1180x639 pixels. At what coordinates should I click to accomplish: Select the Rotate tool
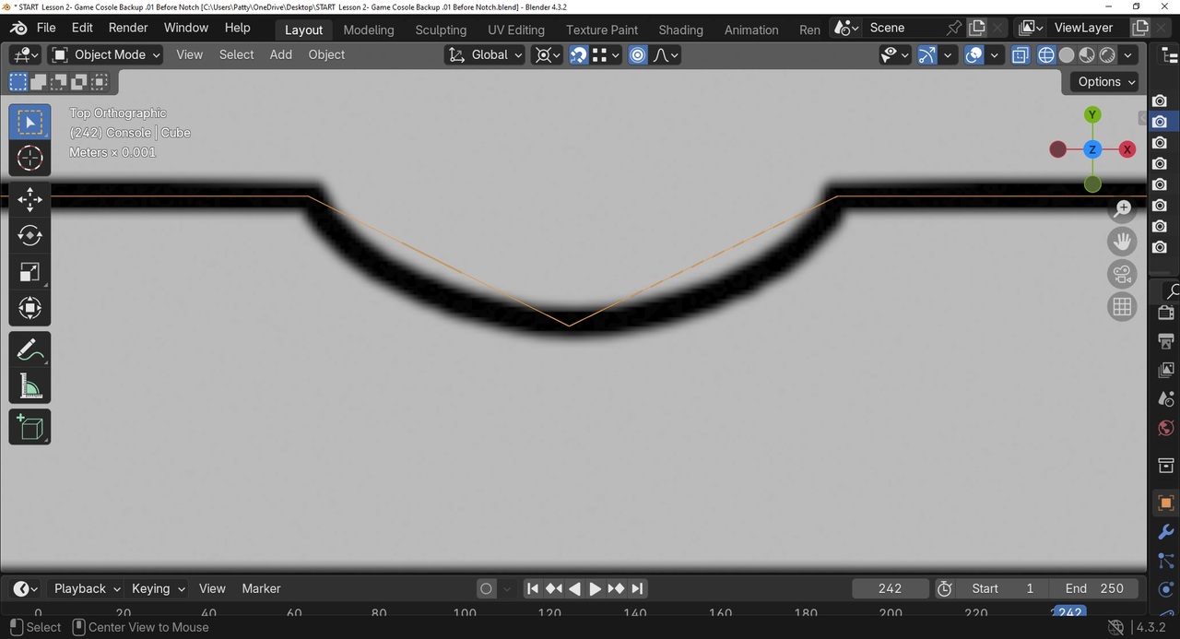tap(29, 235)
